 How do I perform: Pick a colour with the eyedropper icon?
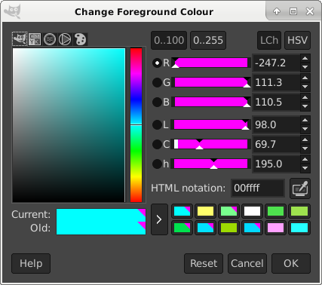[x=300, y=188]
